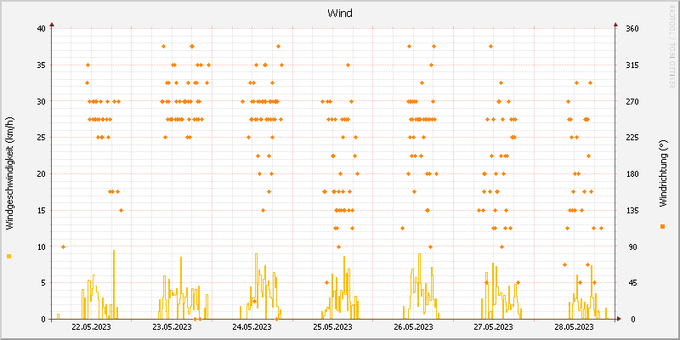This screenshot has height=340, width=680.
Task: Click the date label 28.05.2023
Action: tap(575, 326)
